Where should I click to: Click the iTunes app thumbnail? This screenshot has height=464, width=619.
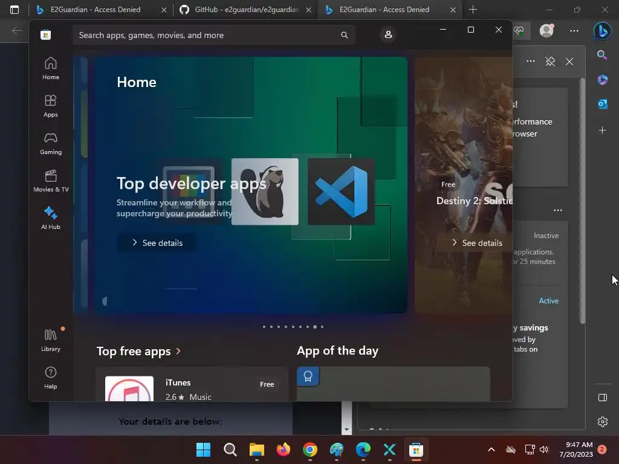129,388
